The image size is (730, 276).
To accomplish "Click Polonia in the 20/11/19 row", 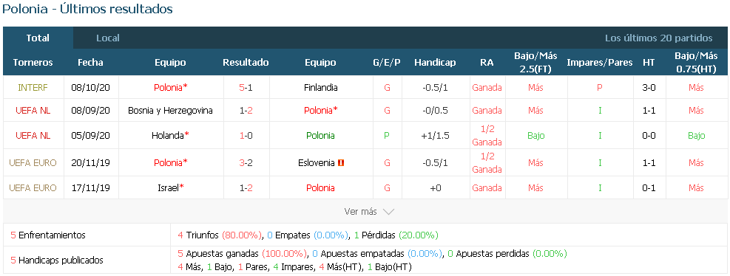I will (x=170, y=162).
